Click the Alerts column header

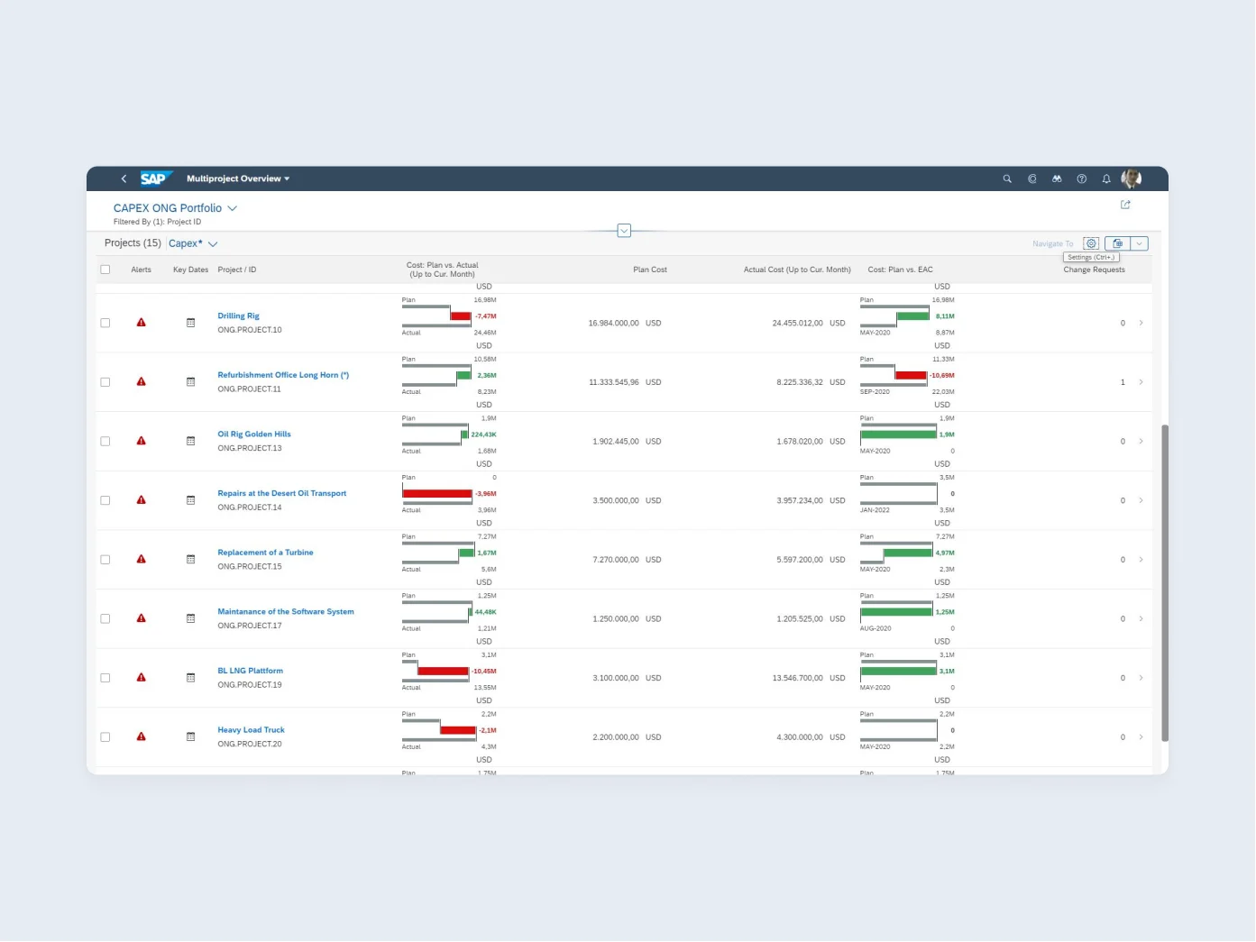[x=142, y=270]
